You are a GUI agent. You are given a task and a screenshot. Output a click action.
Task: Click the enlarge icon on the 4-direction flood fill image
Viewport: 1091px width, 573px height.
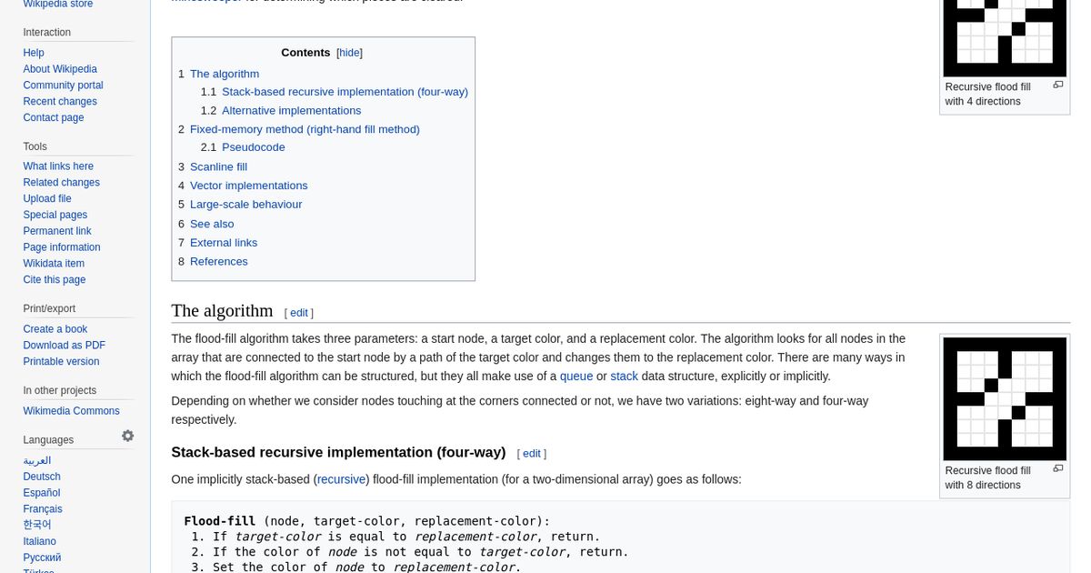[x=1057, y=85]
